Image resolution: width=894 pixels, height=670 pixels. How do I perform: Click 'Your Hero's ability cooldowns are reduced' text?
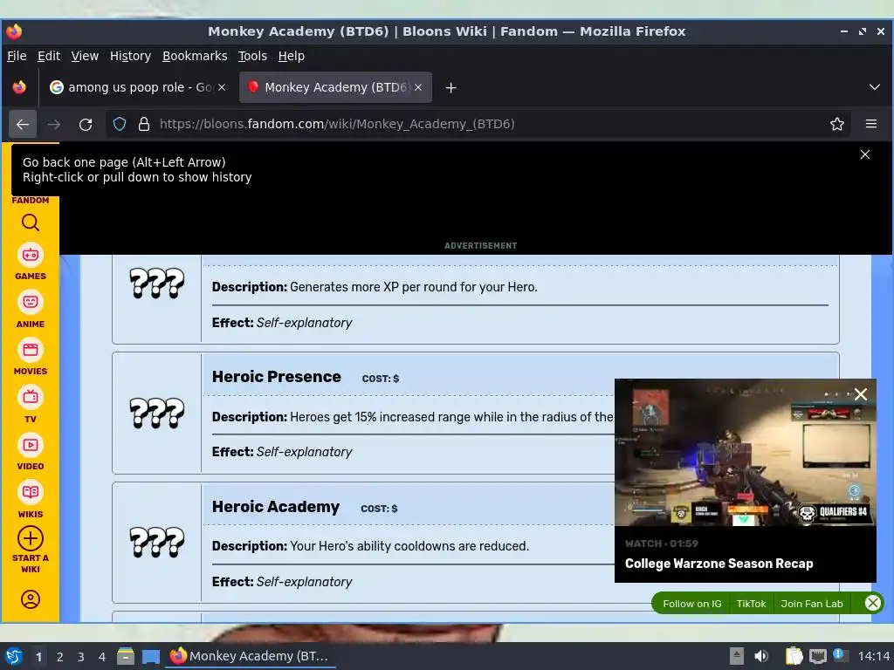409,546
